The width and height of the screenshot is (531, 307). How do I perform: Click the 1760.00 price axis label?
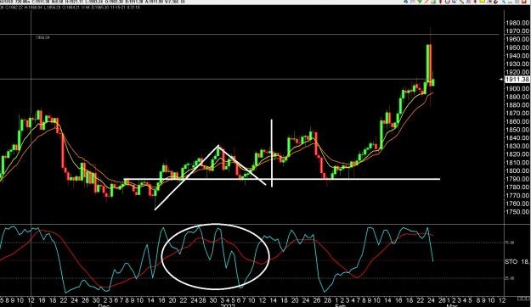pos(517,204)
